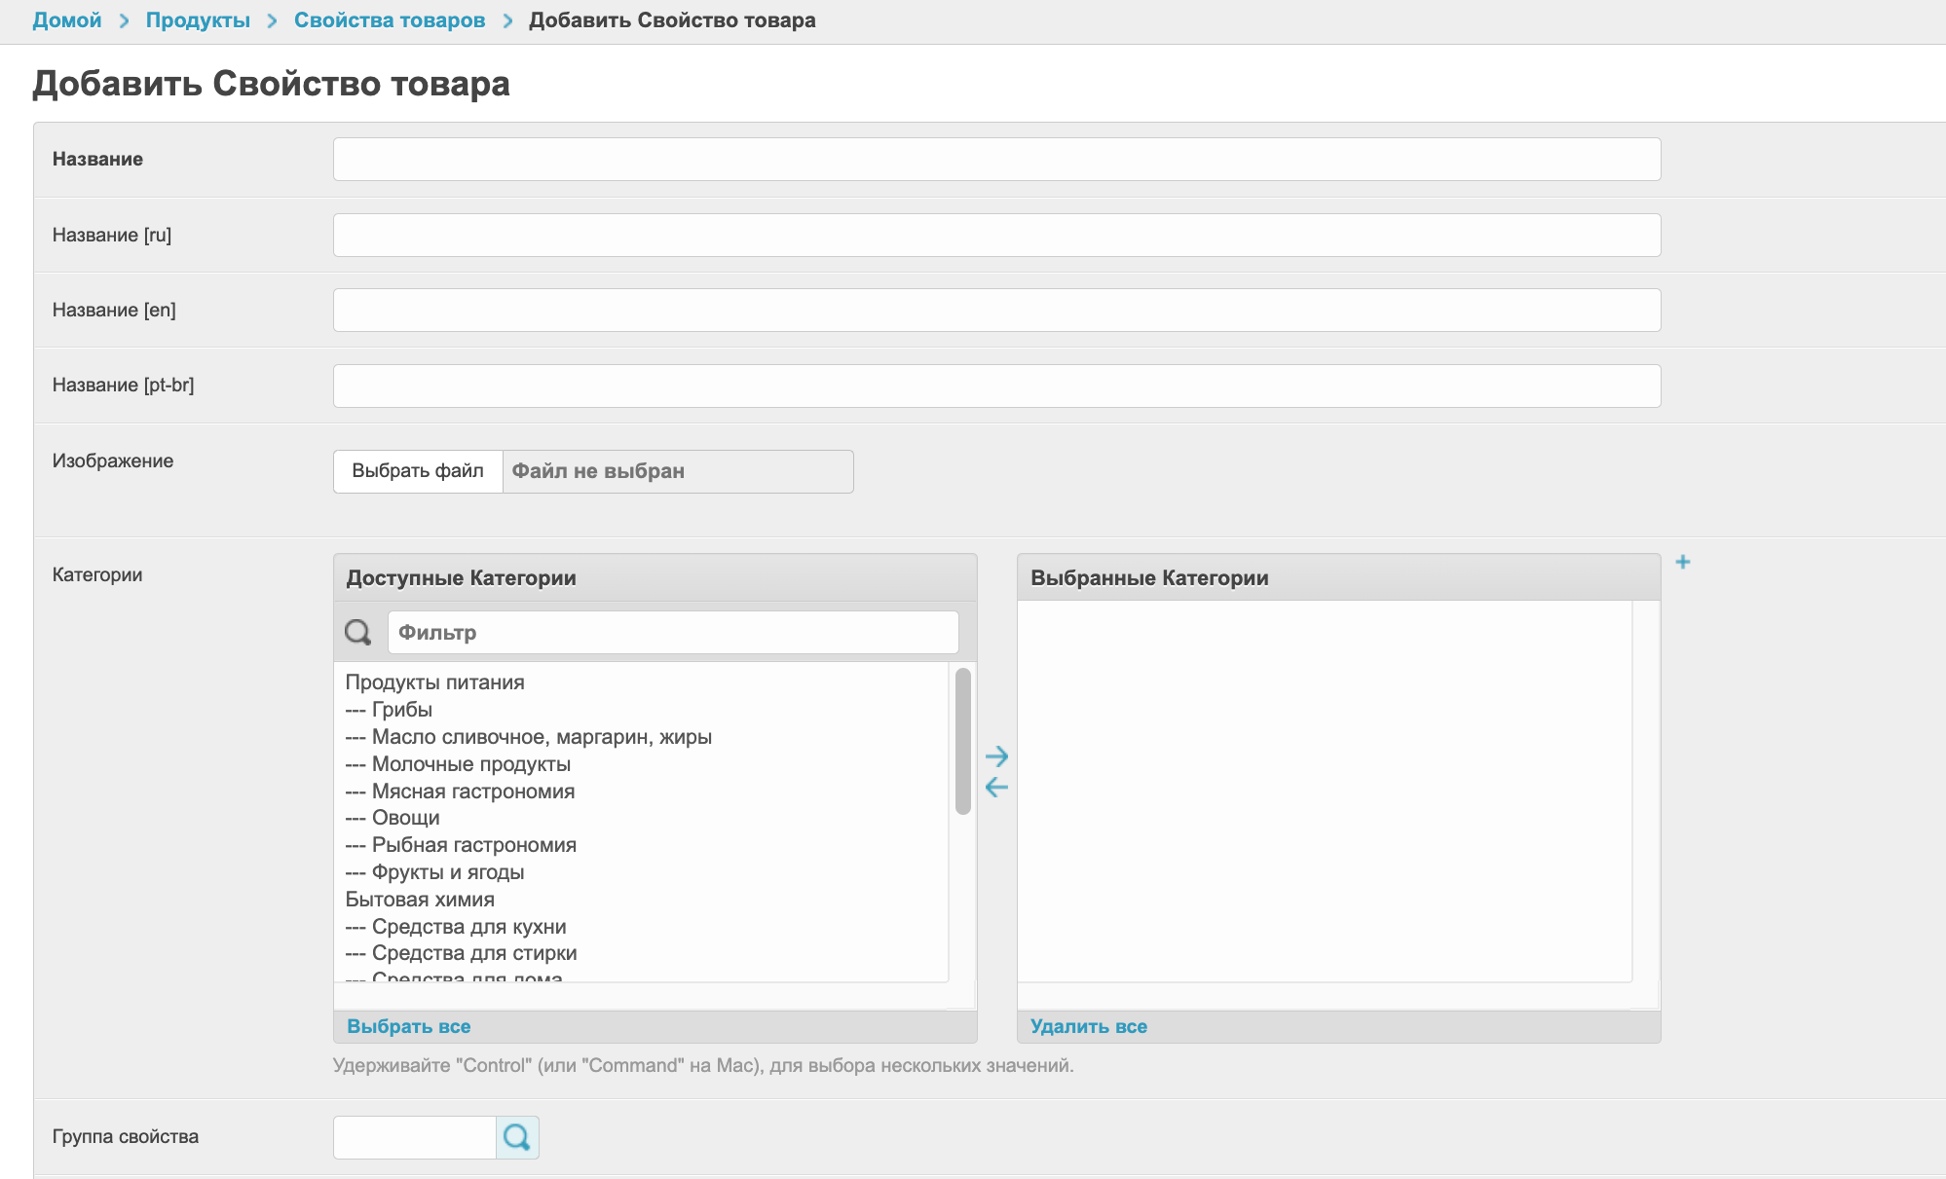Click Выбрать все under available categories
The width and height of the screenshot is (1946, 1179).
point(409,1026)
